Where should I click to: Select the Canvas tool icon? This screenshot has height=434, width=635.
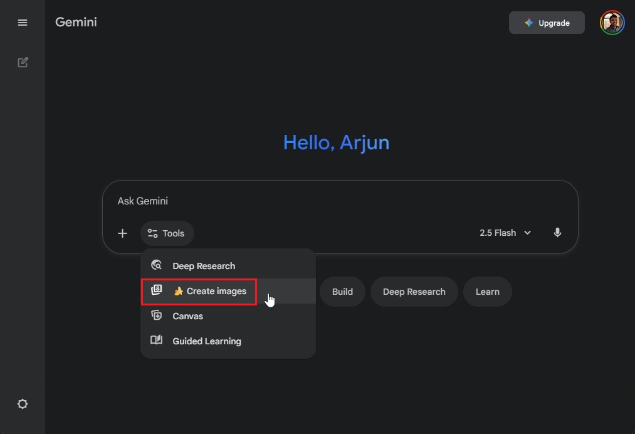156,315
